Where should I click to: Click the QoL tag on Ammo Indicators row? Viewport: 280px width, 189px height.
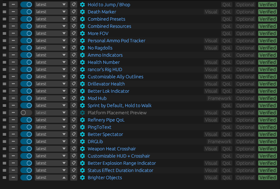pyautogui.click(x=227, y=55)
